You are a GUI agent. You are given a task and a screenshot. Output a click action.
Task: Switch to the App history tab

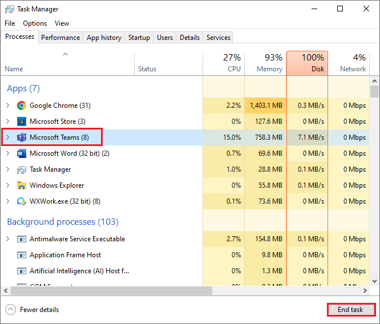(x=104, y=38)
